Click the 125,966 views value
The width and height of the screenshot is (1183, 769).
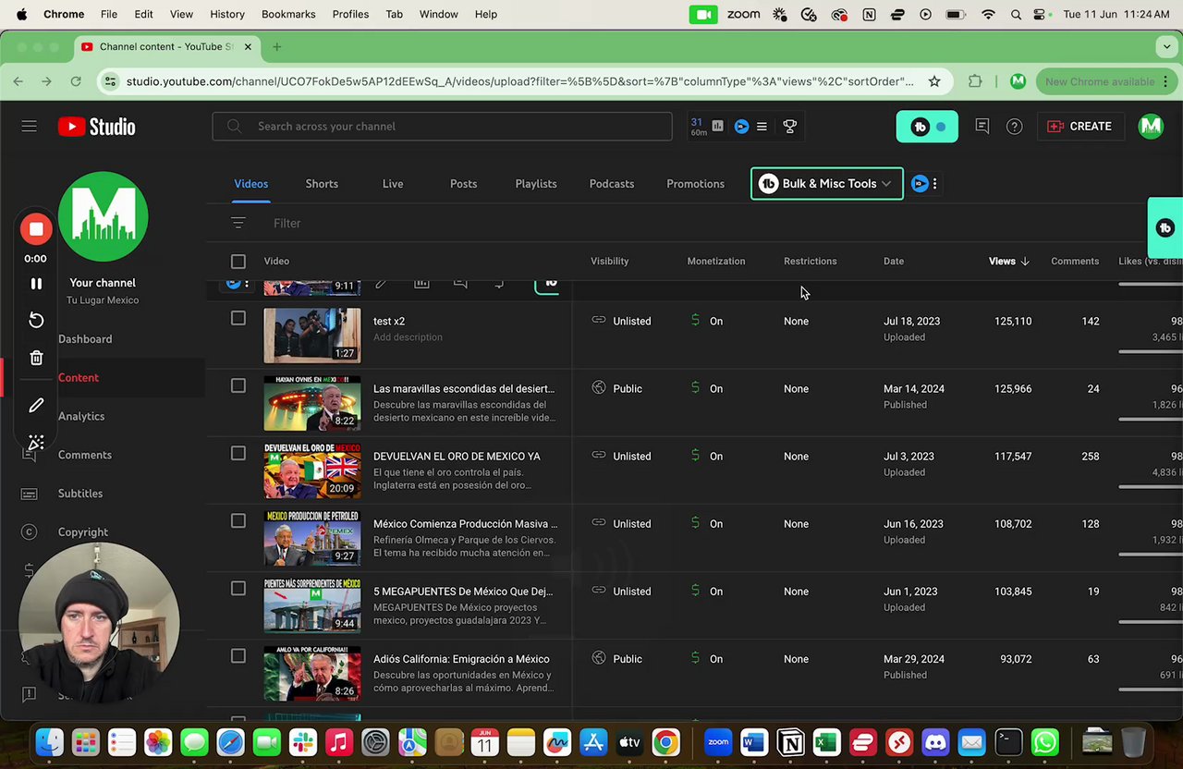[1013, 389]
